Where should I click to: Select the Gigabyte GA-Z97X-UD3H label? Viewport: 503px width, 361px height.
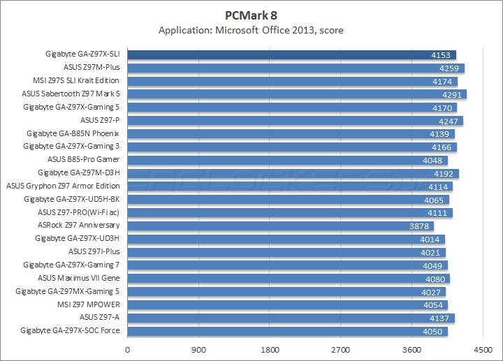click(x=78, y=239)
